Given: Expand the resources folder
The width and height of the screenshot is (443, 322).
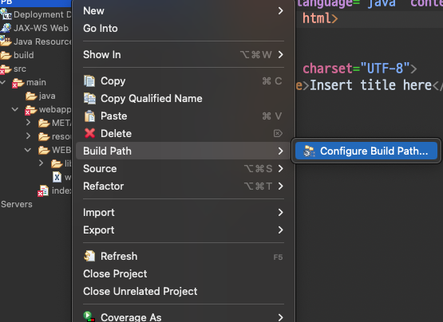Looking at the screenshot, I should tap(28, 136).
